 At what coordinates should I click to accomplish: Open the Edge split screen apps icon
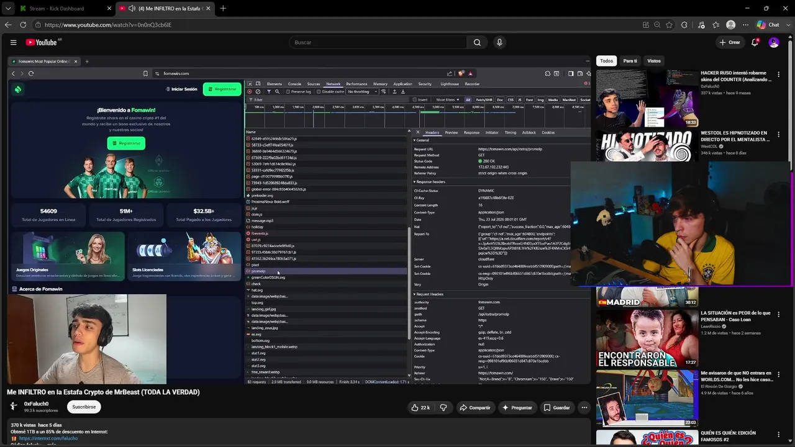tap(646, 25)
